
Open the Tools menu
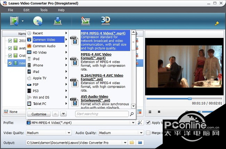coord(44,10)
